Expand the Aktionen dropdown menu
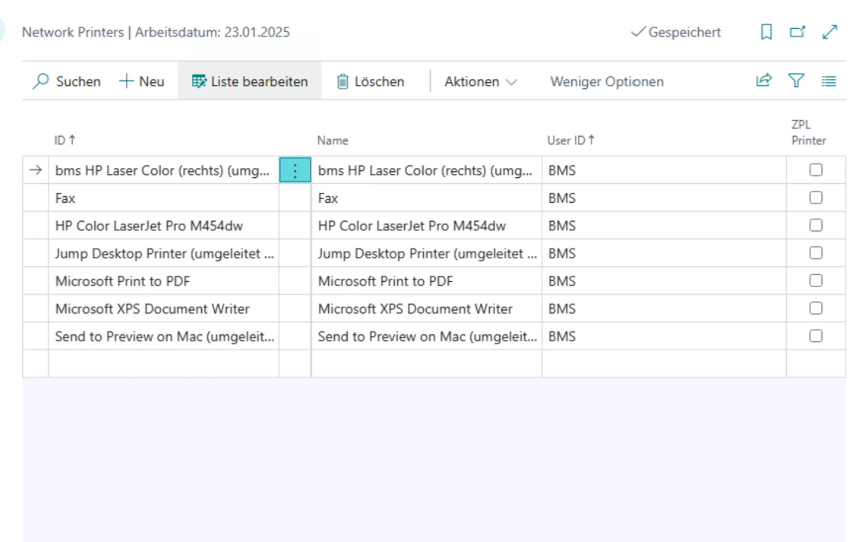Screen dimensions: 868x542 point(481,81)
